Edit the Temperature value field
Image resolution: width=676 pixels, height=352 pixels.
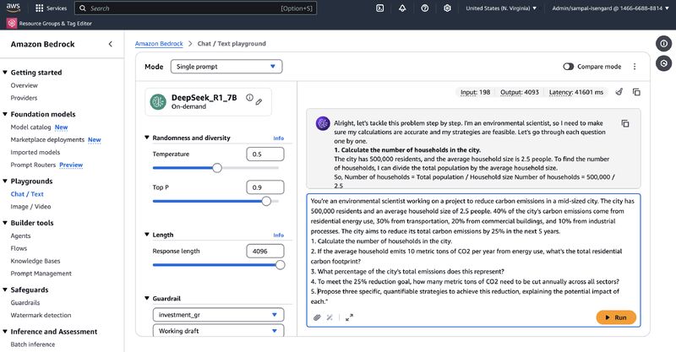(265, 154)
